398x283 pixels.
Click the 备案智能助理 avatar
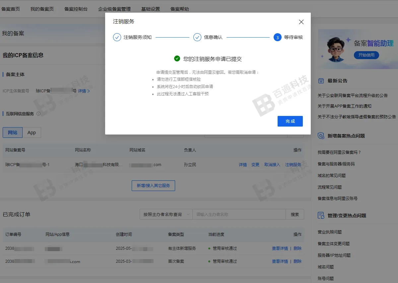[x=335, y=48]
